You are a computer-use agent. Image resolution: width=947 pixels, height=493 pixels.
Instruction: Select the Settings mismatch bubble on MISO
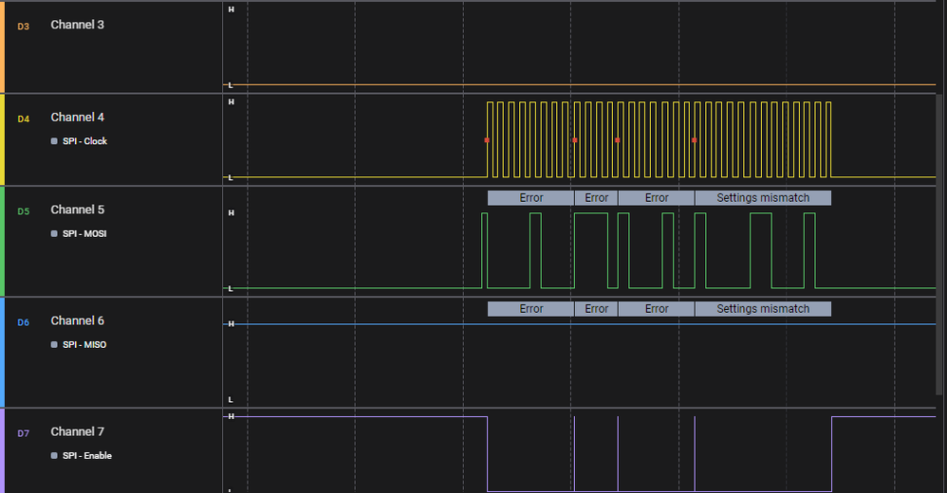(763, 309)
